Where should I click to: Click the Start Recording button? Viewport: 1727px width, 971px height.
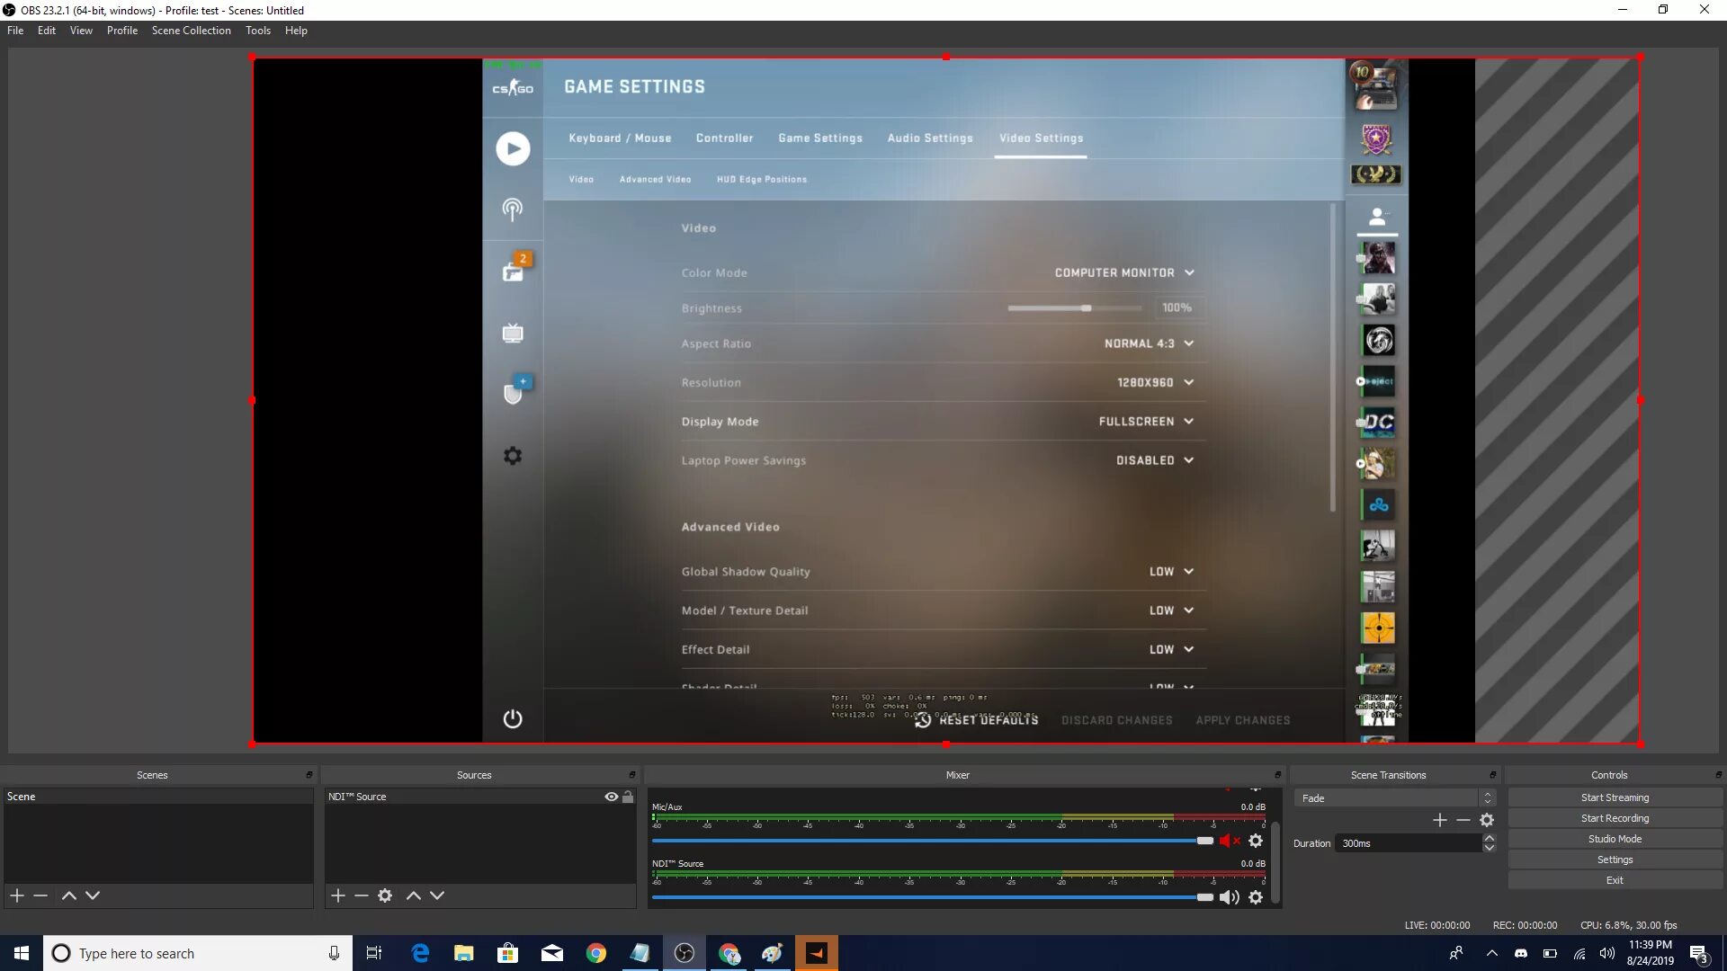point(1615,818)
